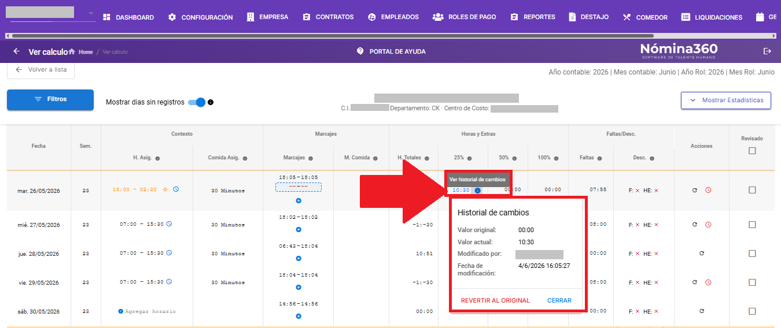
Task: Open the company selector dropdown arrow at top-left
Action: (91, 13)
